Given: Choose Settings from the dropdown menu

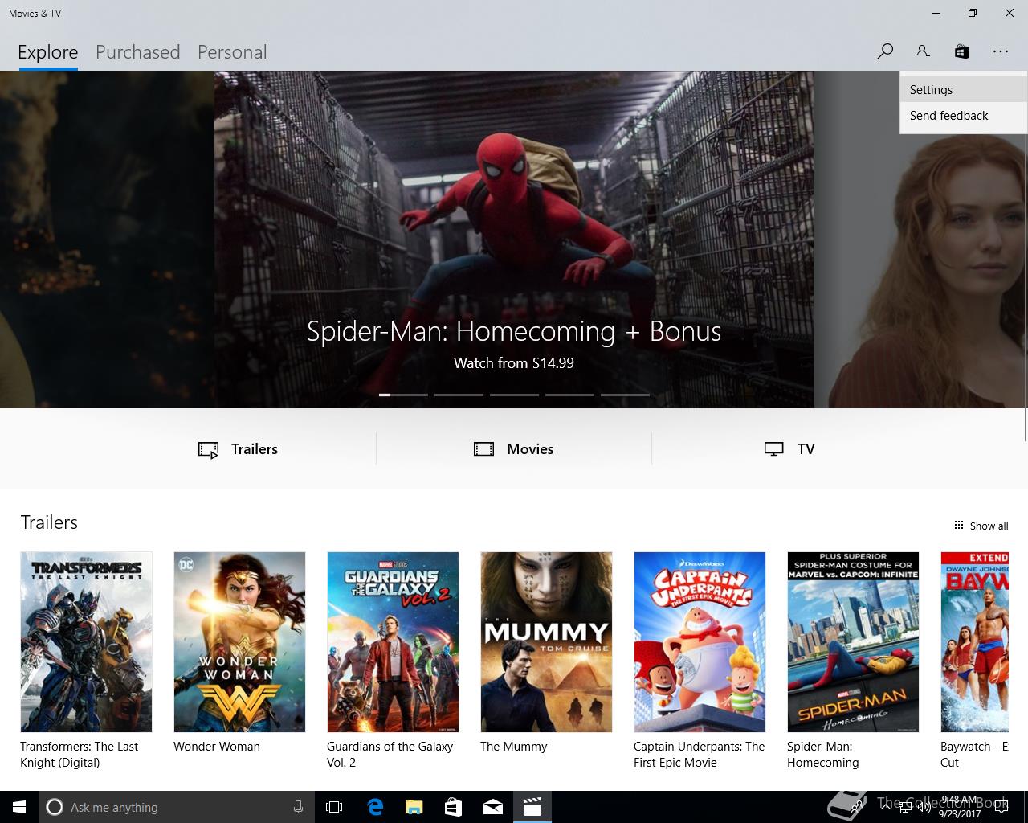Looking at the screenshot, I should [963, 90].
